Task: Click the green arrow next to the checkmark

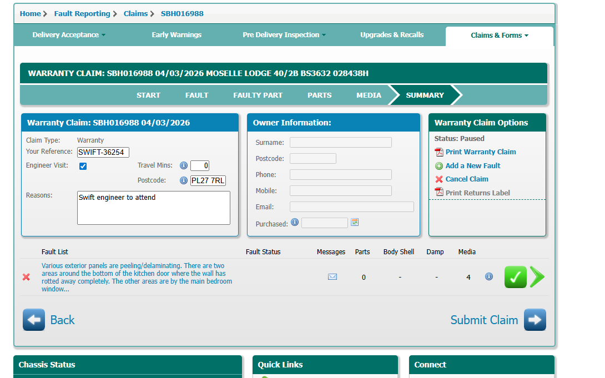Action: [x=537, y=277]
